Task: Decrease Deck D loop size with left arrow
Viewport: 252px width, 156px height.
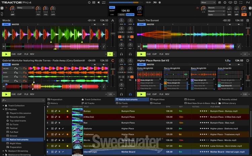Action: (241, 94)
